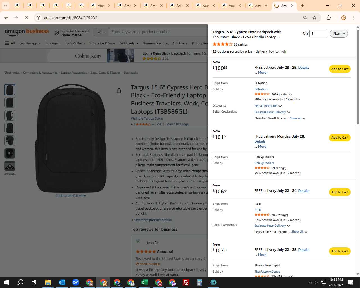Open a new browser tab with plus
Screen dimensions: 360x288
click(302, 6)
